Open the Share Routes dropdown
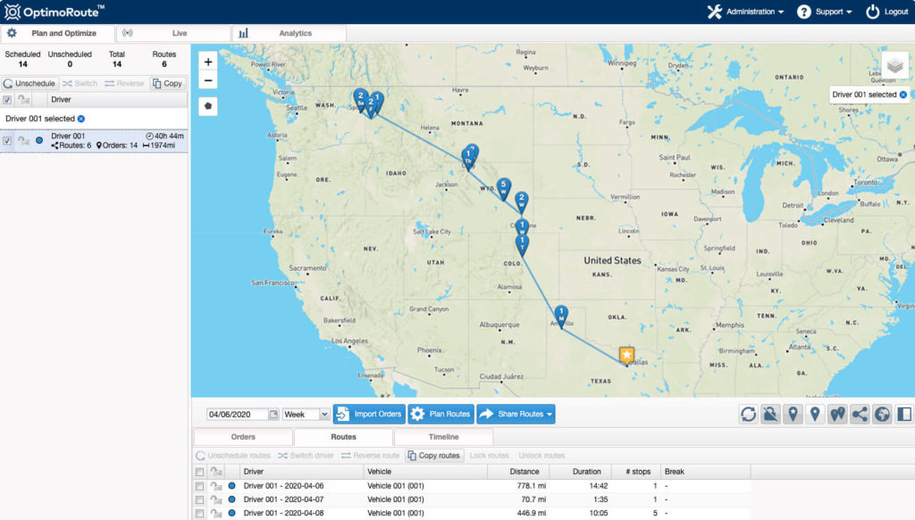This screenshot has width=915, height=520. click(x=516, y=414)
